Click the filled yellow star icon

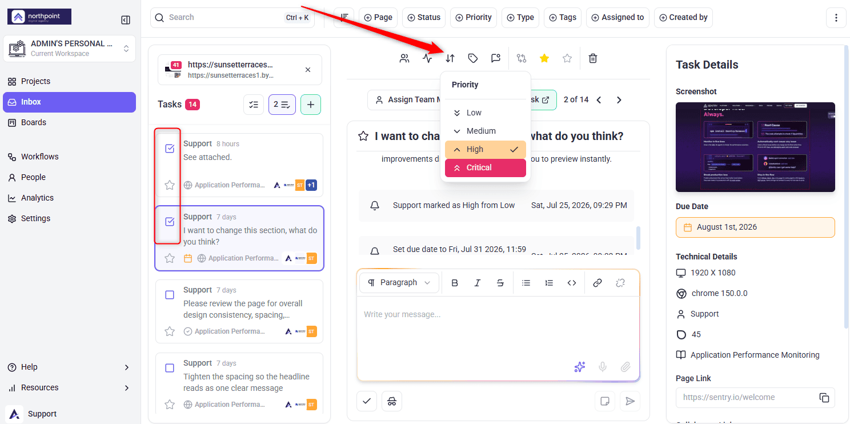point(544,58)
